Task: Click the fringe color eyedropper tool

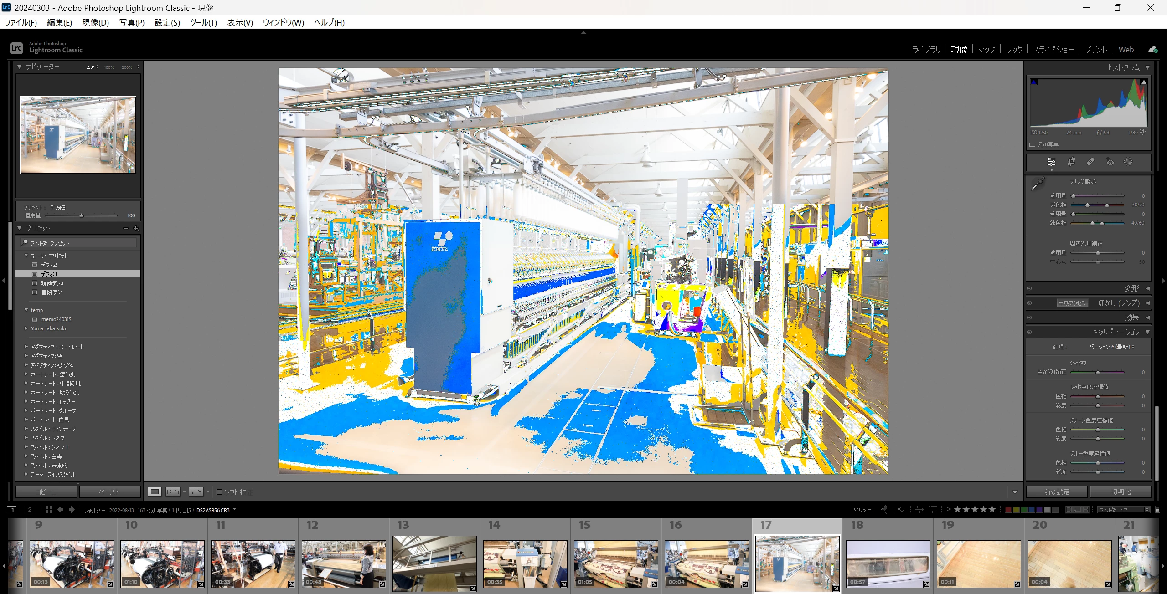Action: 1038,184
